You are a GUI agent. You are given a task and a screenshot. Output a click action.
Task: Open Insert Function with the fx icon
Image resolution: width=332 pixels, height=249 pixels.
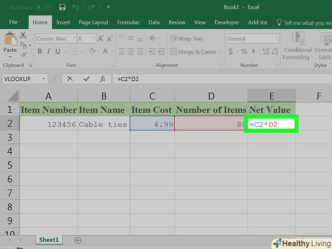pyautogui.click(x=103, y=78)
